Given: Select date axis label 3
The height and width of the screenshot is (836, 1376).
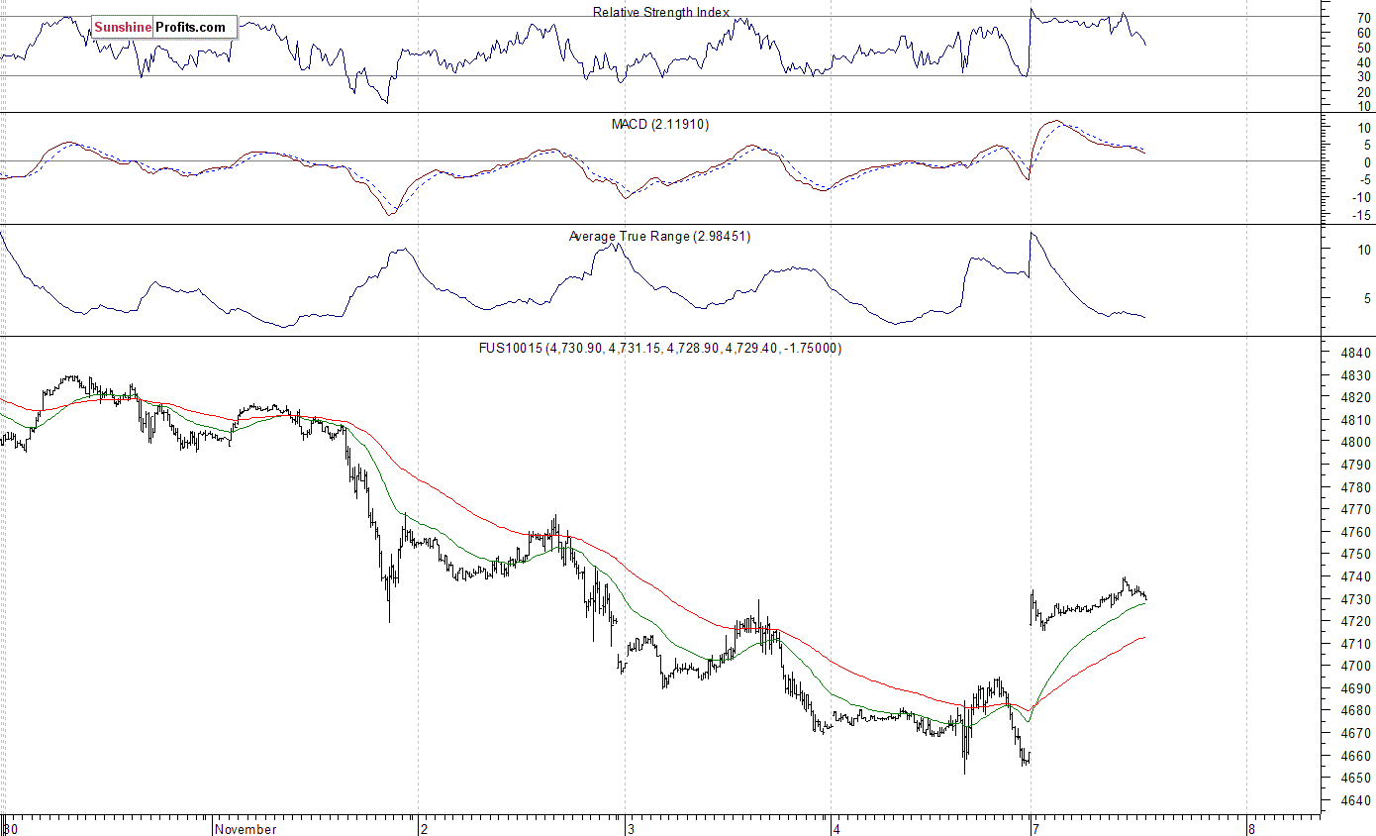Looking at the screenshot, I should click(631, 829).
